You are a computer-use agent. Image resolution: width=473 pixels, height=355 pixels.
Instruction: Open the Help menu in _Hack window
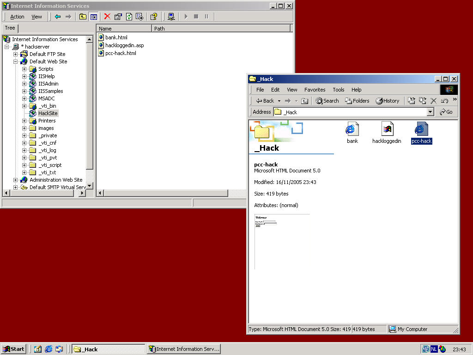click(x=356, y=90)
